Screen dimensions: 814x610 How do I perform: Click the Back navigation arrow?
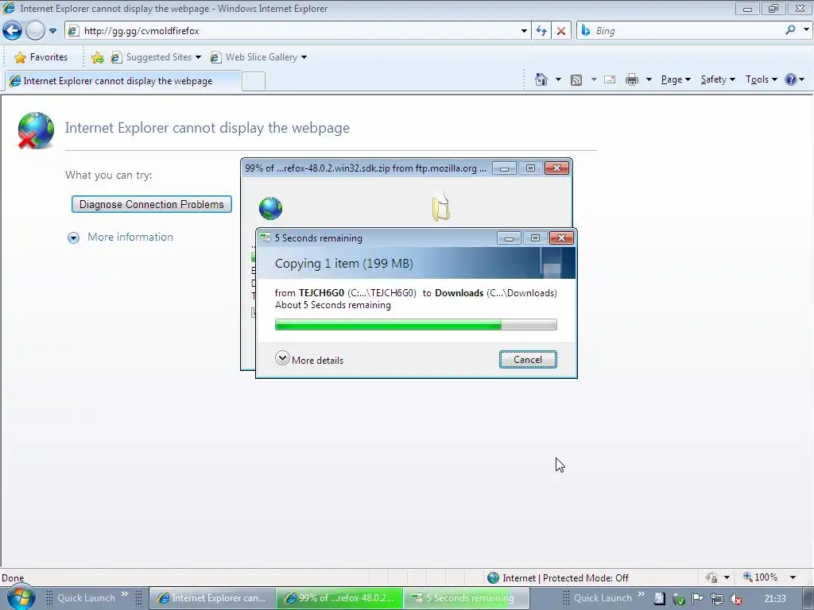pos(13,31)
